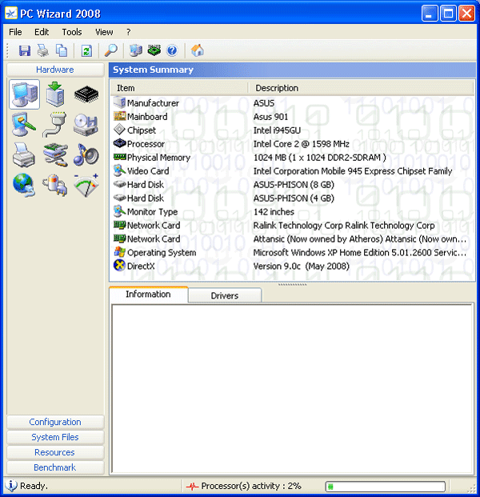Image resolution: width=480 pixels, height=497 pixels.
Task: Open the View menu
Action: (x=104, y=32)
